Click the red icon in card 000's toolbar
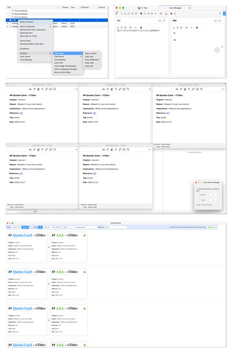 tap(197, 28)
